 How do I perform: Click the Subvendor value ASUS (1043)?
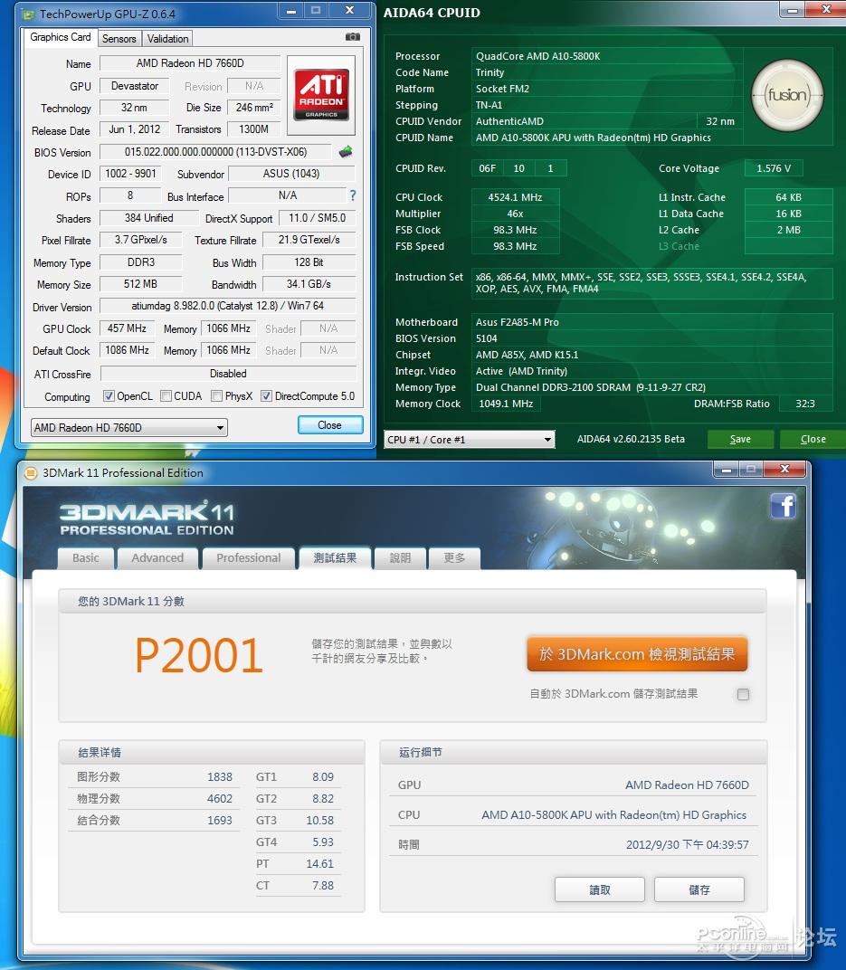point(291,174)
